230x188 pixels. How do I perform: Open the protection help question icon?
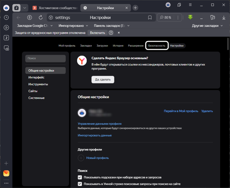(x=111, y=33)
